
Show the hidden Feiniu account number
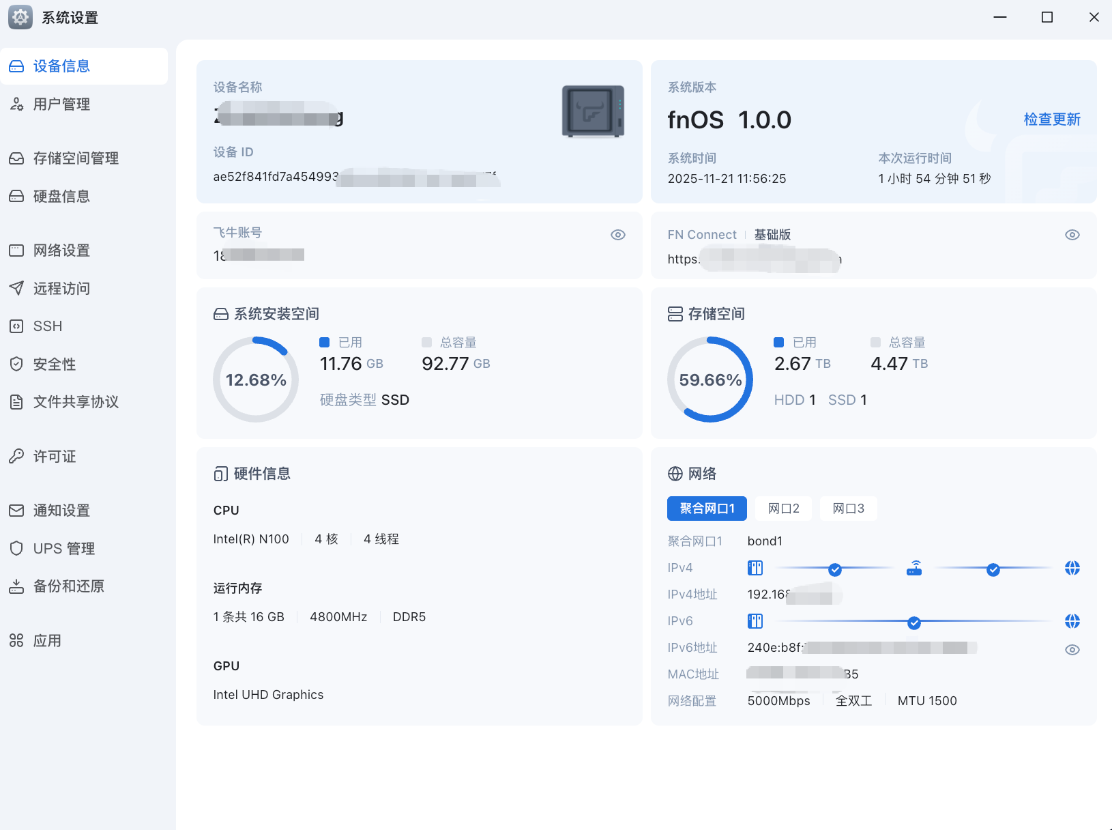(618, 235)
